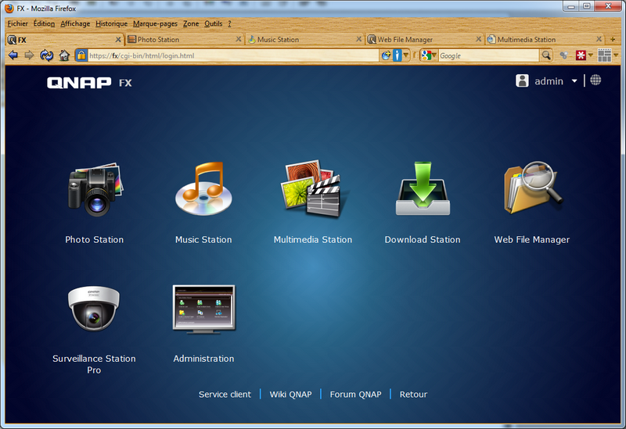The width and height of the screenshot is (626, 429).
Task: Click the globe language selector icon
Action: (x=595, y=80)
